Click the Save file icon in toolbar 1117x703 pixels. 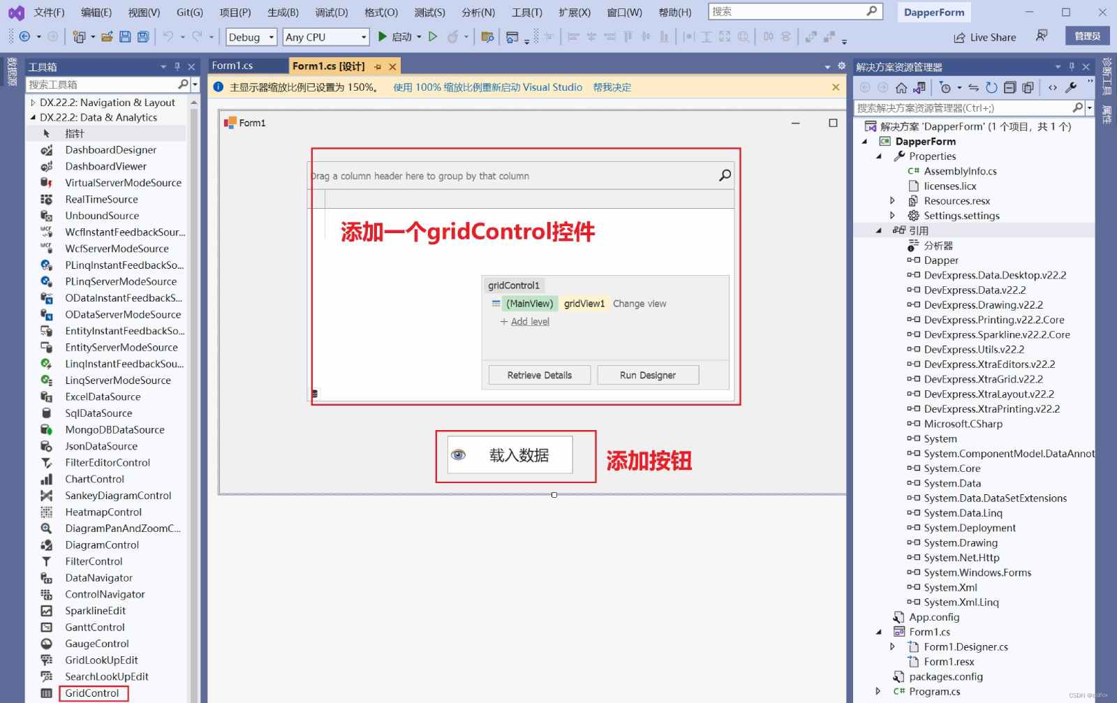tap(125, 37)
